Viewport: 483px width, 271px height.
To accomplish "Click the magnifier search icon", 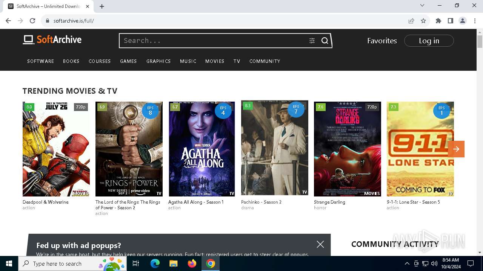I will pos(325,41).
